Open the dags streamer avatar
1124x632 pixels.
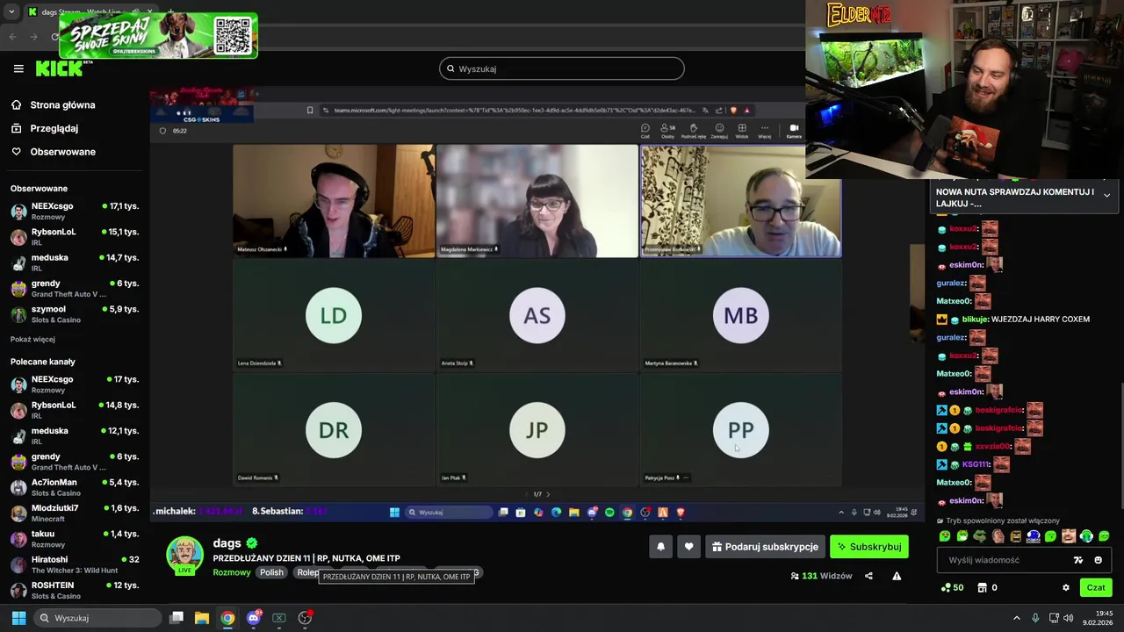coord(185,556)
